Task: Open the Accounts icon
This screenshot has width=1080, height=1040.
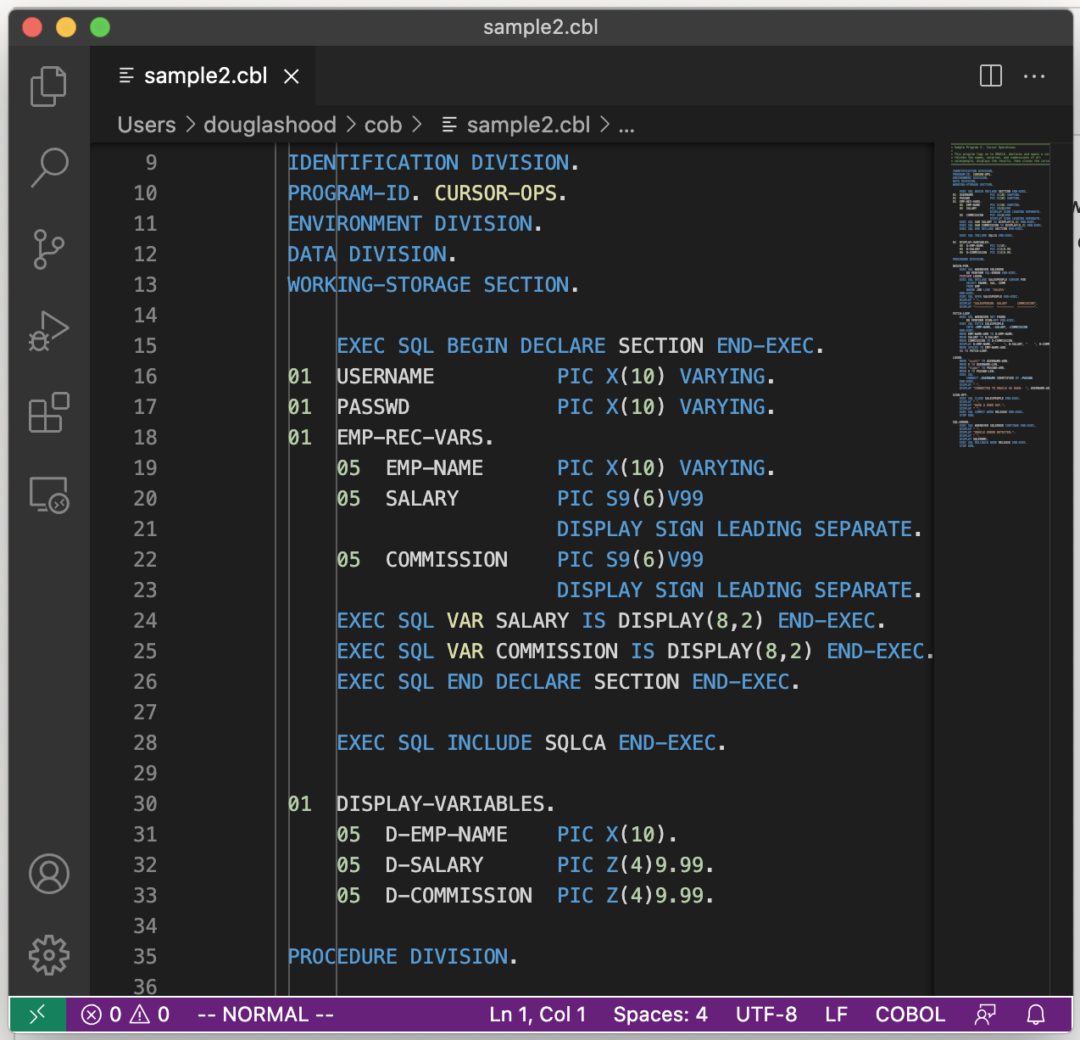Action: tap(48, 874)
